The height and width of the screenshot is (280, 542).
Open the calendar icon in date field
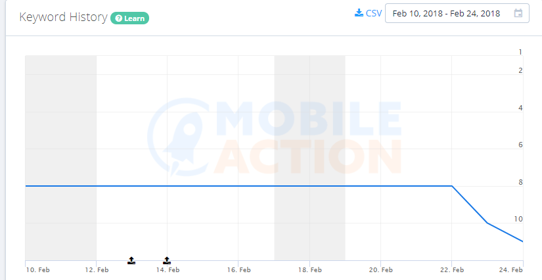(518, 13)
